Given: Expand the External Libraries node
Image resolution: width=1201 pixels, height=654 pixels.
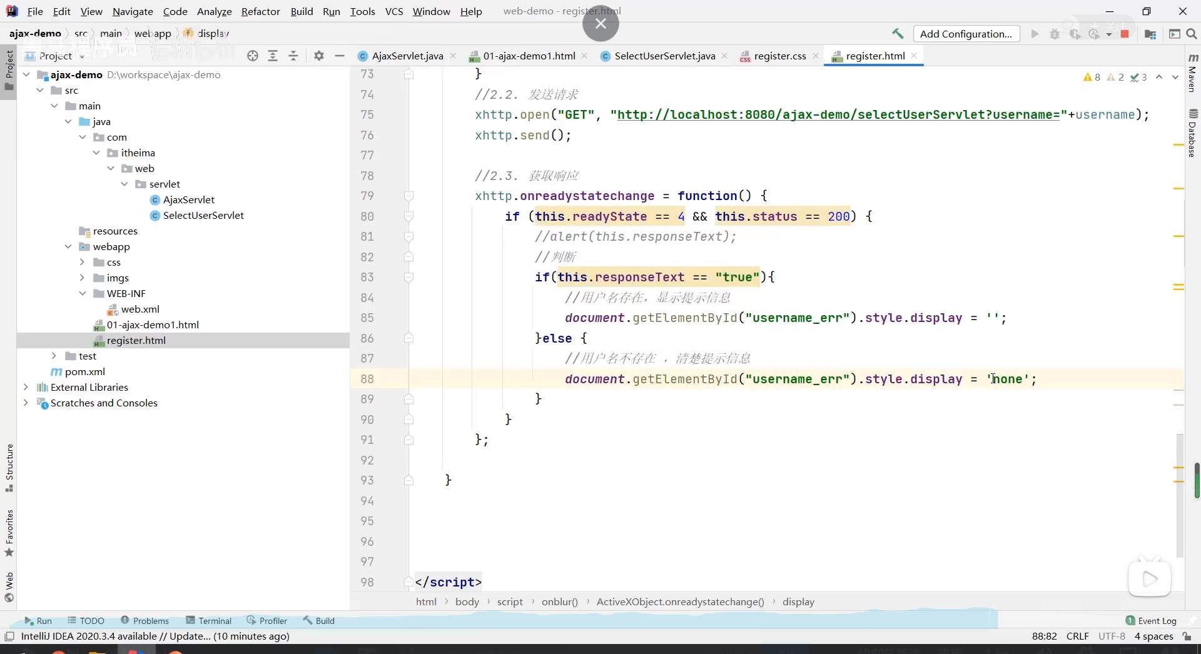Looking at the screenshot, I should point(26,387).
